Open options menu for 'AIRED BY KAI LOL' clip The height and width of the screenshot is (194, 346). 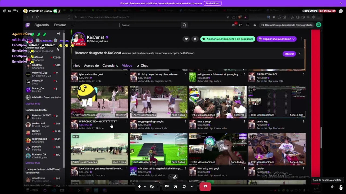(304, 74)
